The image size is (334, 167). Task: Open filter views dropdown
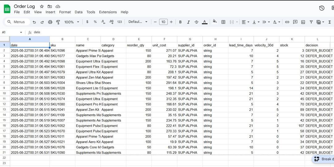(320, 22)
